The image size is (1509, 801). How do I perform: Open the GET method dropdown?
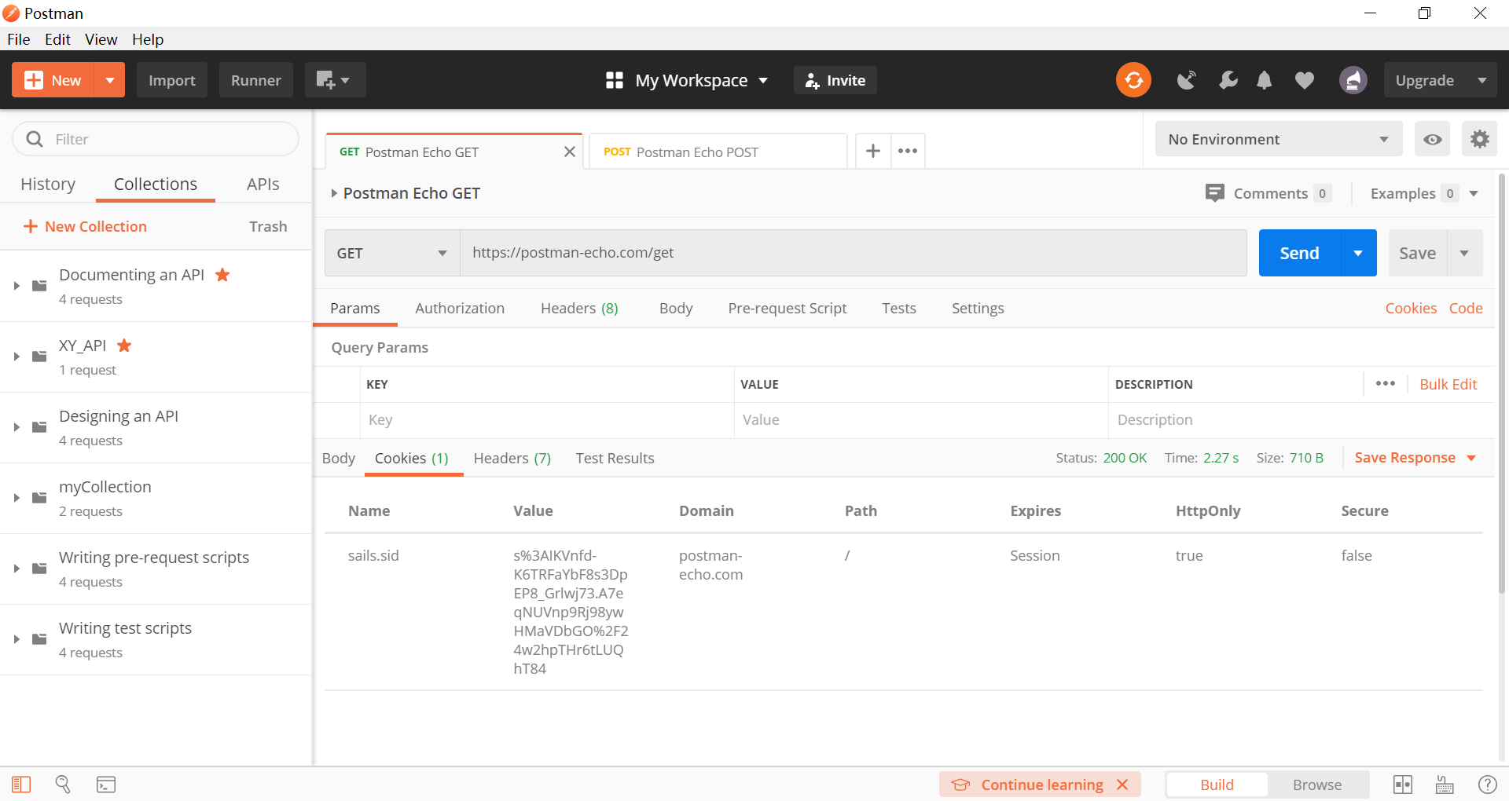point(392,253)
